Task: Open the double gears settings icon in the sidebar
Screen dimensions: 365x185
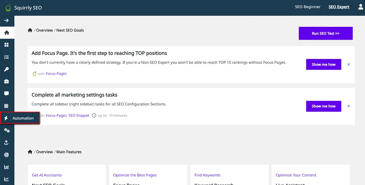Action: click(x=7, y=130)
